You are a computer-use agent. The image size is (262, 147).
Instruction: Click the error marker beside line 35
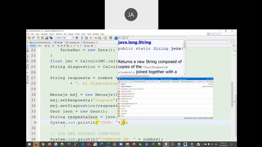[x=35, y=122]
